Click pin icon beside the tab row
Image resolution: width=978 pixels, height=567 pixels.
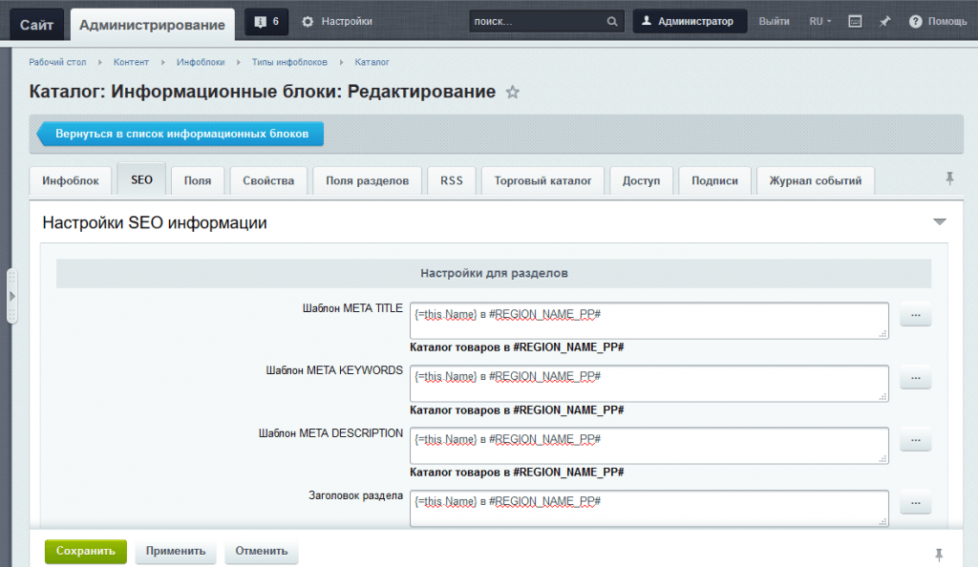point(948,178)
